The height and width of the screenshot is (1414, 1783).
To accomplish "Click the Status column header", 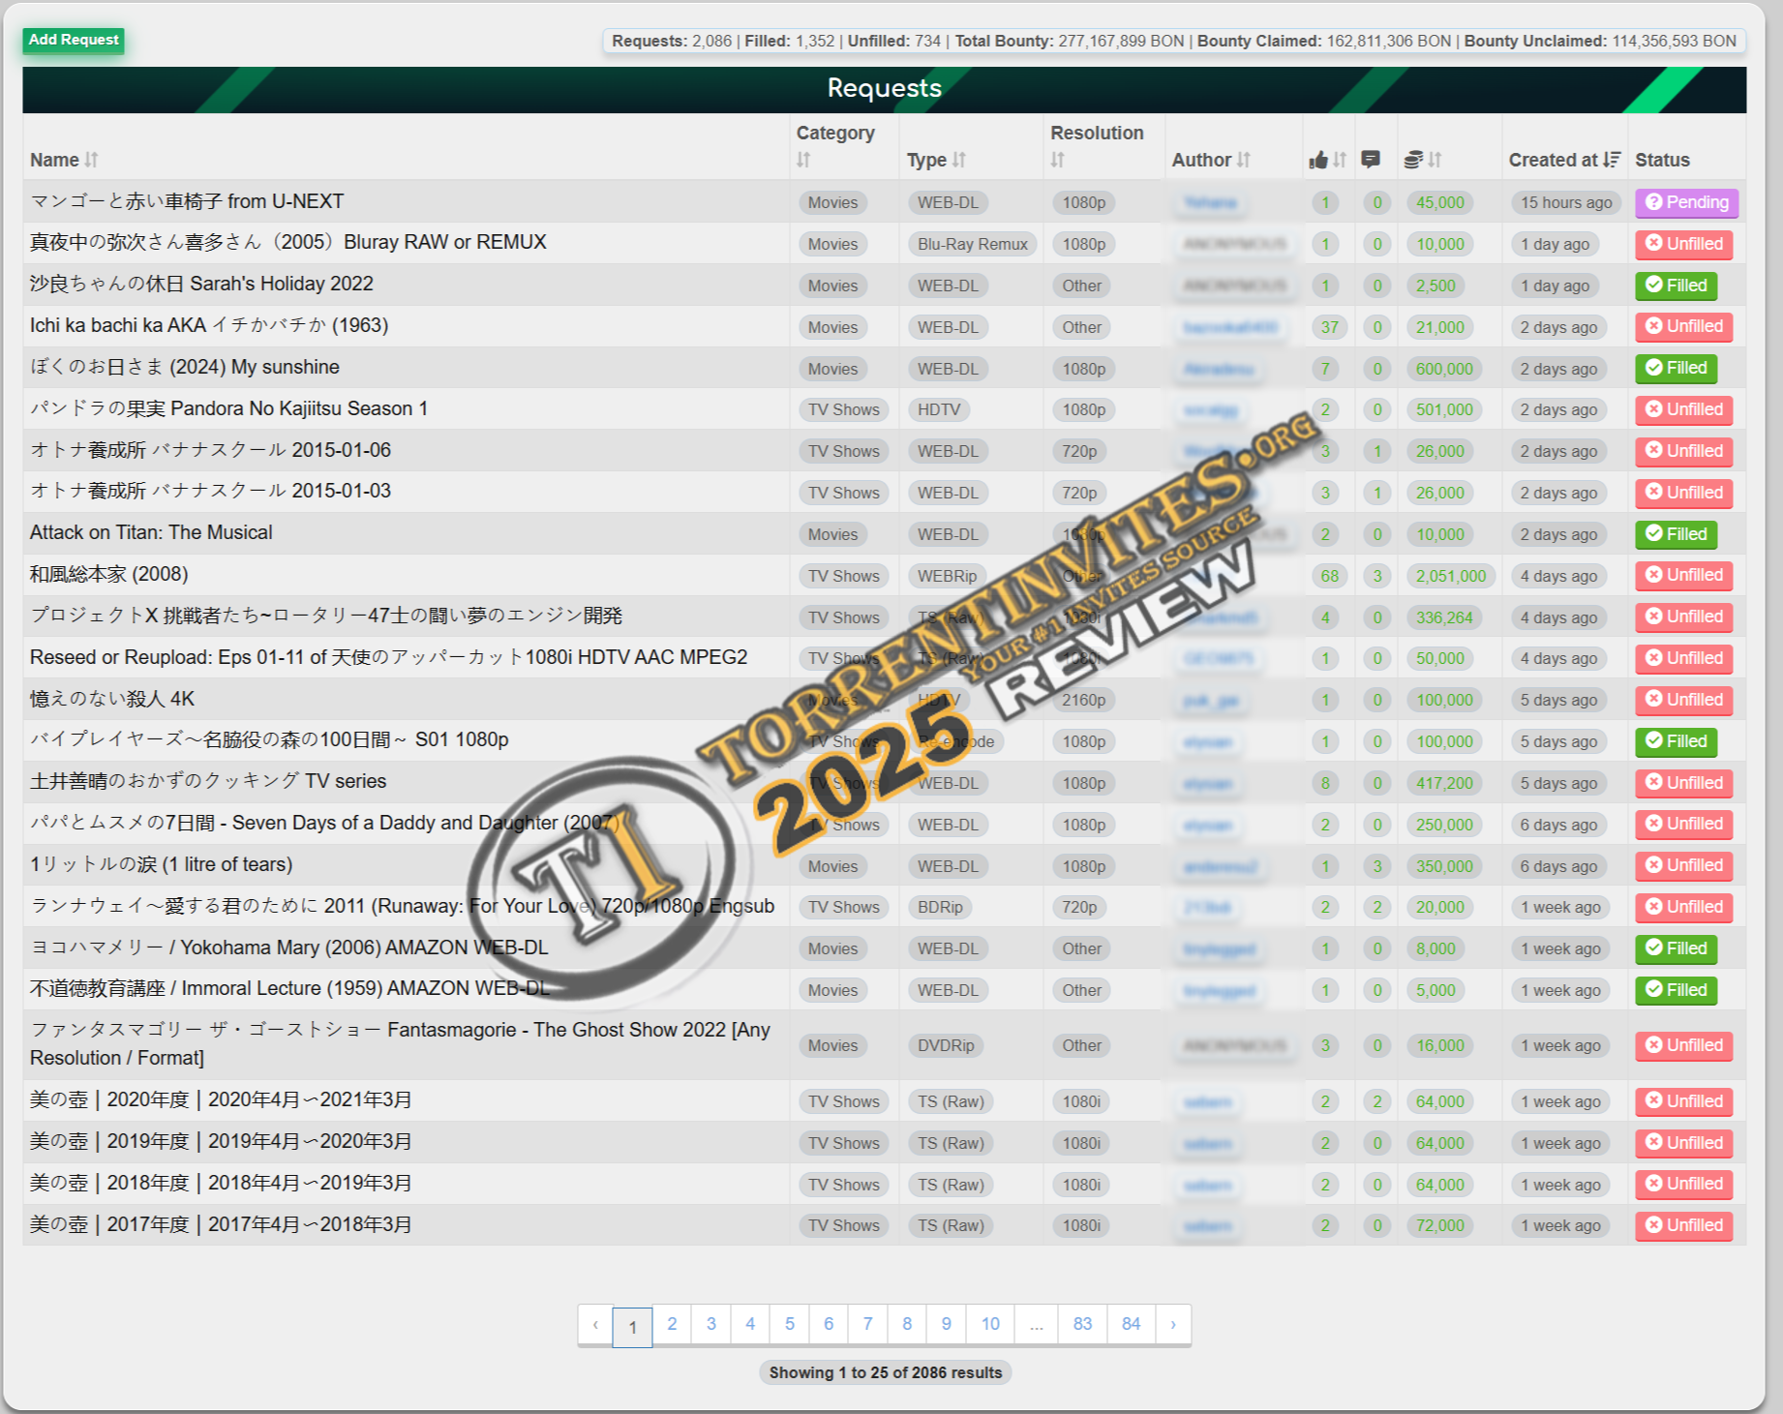I will click(1662, 160).
